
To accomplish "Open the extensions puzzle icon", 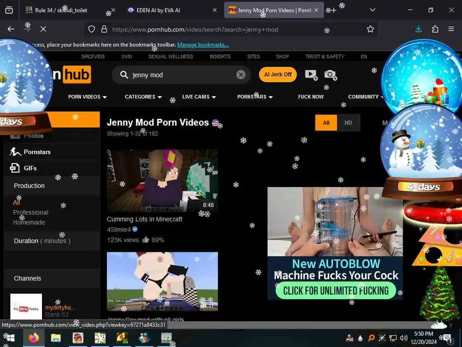I will pos(435,29).
